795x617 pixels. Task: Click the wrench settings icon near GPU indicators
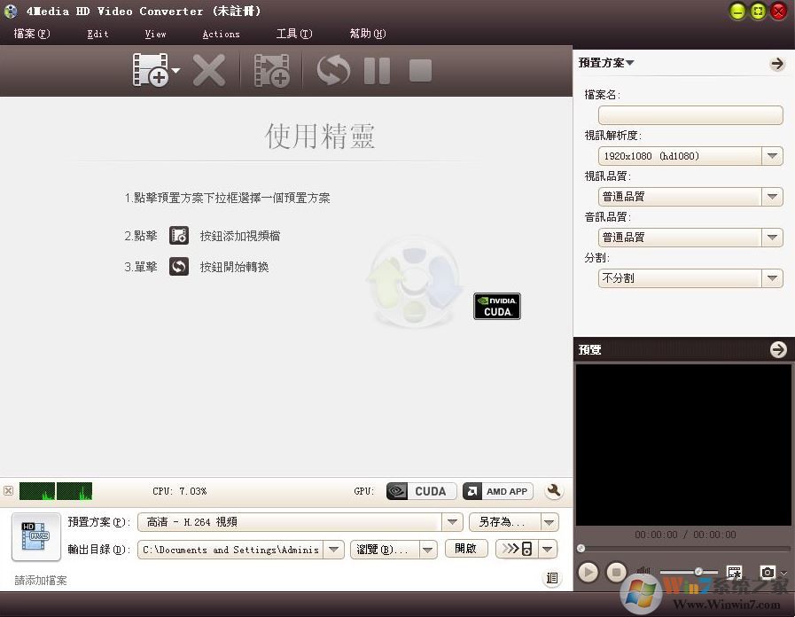552,490
